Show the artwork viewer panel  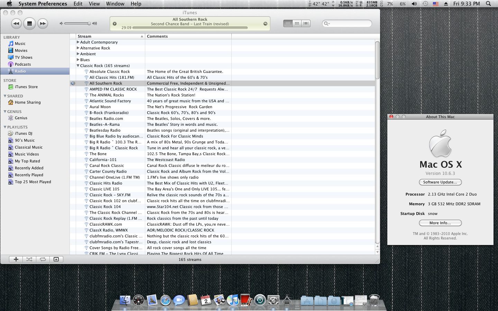click(x=56, y=259)
